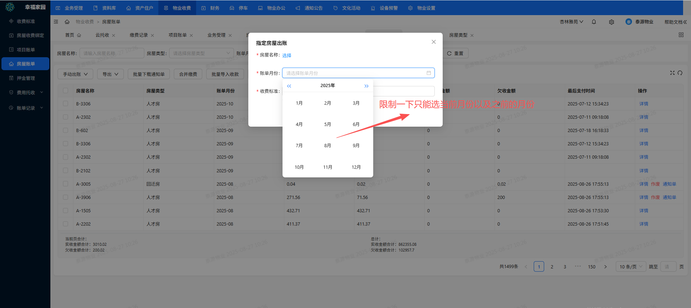The image size is (691, 308).
Task: Switch to the 缴费记录 tab
Action: click(x=139, y=35)
